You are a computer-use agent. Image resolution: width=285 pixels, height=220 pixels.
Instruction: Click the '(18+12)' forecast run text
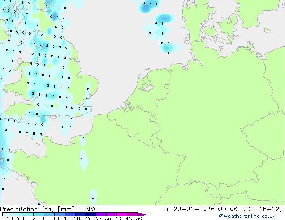(x=269, y=209)
